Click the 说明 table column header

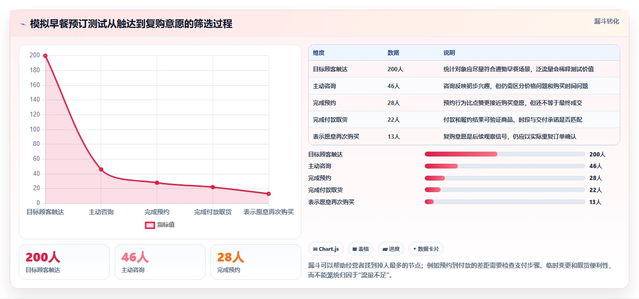coord(449,53)
